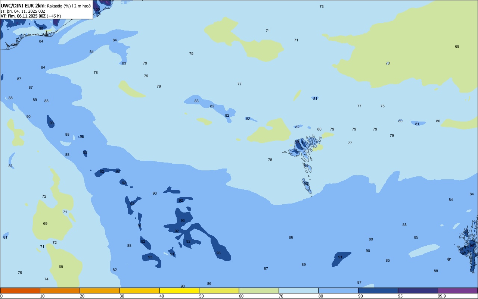Click the purple legend swatch above 99.9

click(458, 290)
